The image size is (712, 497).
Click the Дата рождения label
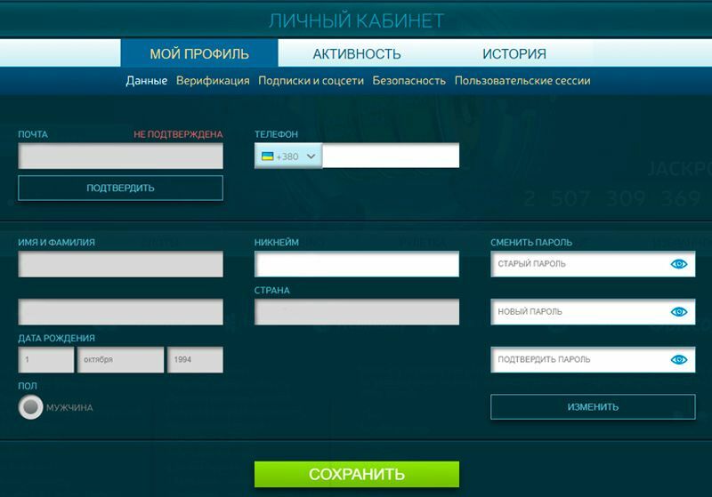coord(56,338)
